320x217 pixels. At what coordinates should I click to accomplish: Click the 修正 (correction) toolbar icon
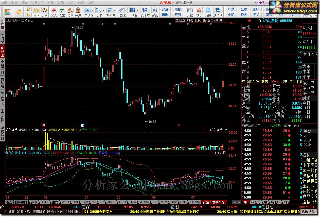click(37, 10)
